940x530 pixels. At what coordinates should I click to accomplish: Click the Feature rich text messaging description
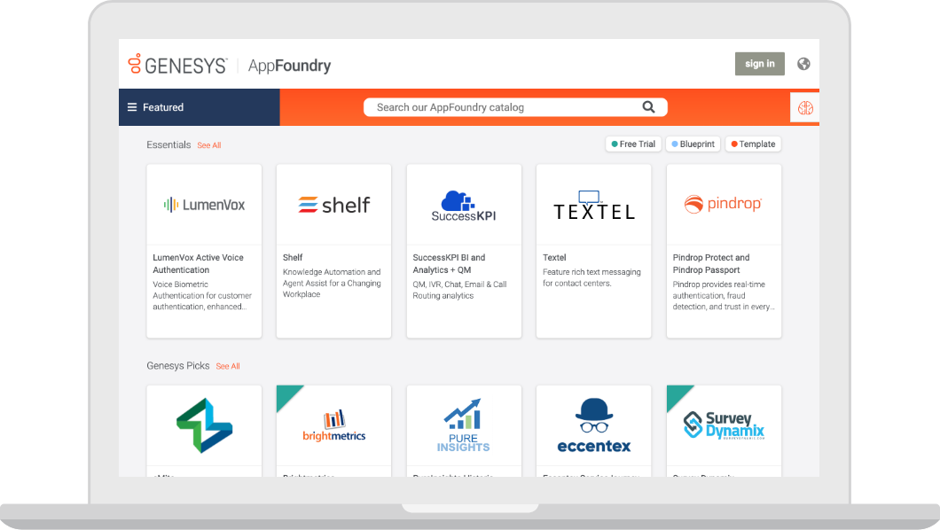591,277
